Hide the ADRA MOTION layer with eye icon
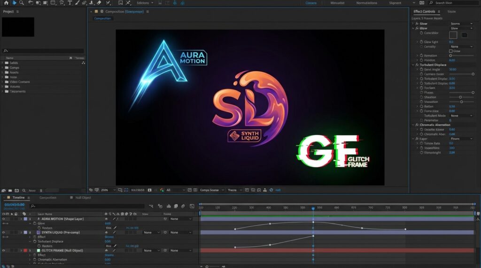This screenshot has width=481, height=268. [x=4, y=219]
